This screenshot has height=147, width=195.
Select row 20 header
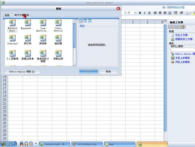[x=5, y=100]
